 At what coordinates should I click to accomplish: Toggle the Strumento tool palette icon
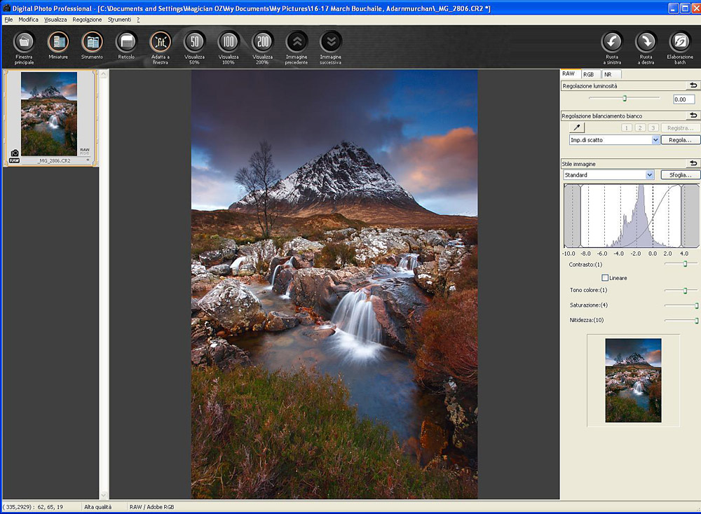[92, 43]
